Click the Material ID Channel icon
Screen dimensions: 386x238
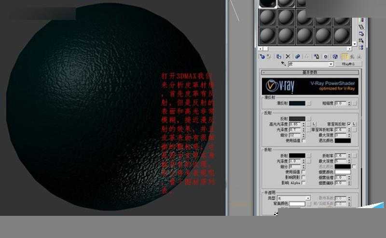click(326, 57)
